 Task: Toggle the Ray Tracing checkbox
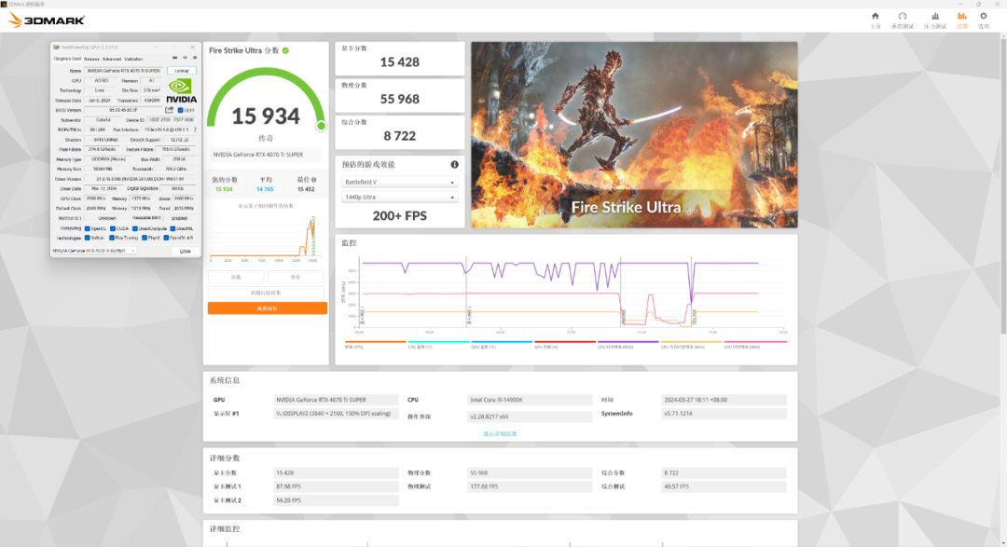(x=112, y=238)
